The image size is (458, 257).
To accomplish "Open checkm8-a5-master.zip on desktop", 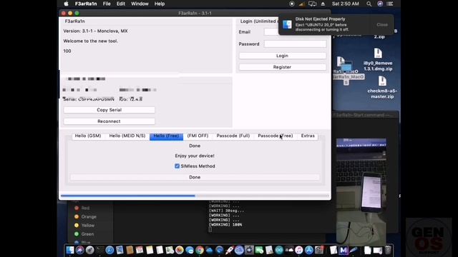I will tap(382, 87).
